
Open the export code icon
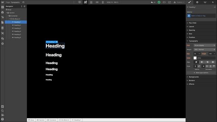[x=164, y=2]
